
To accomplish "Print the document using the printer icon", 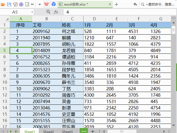I will coord(21,4).
